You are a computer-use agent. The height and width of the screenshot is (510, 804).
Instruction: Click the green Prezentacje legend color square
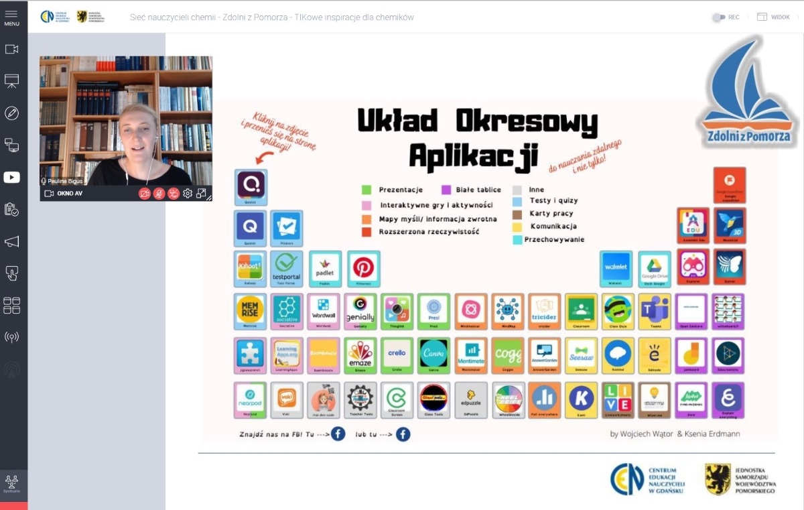click(x=366, y=190)
